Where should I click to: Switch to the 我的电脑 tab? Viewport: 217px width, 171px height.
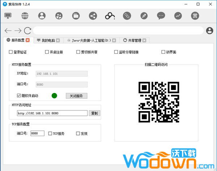coord(47,40)
